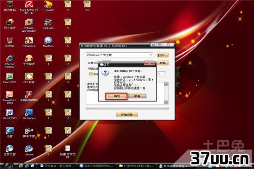254x169 pixels.
Task: Select the 网上邻居 desktop icon
Action: tap(10, 24)
